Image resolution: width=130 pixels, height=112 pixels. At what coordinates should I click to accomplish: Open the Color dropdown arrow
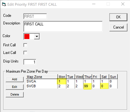(37, 36)
